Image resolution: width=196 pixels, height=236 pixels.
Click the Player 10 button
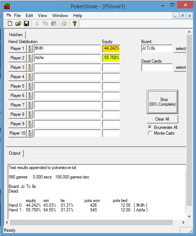pyautogui.click(x=17, y=133)
